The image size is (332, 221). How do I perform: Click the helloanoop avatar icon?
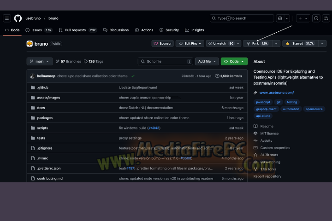point(32,76)
